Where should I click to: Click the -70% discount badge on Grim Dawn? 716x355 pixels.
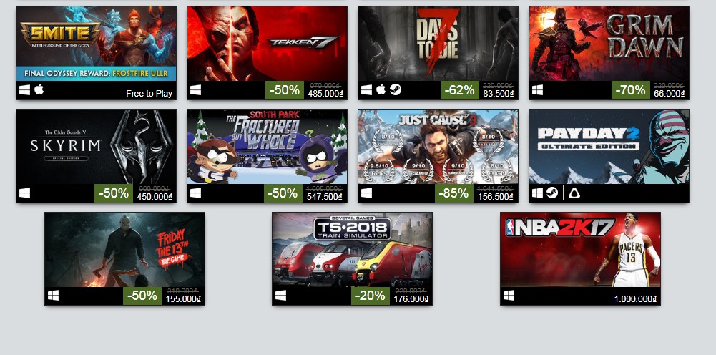(x=631, y=90)
